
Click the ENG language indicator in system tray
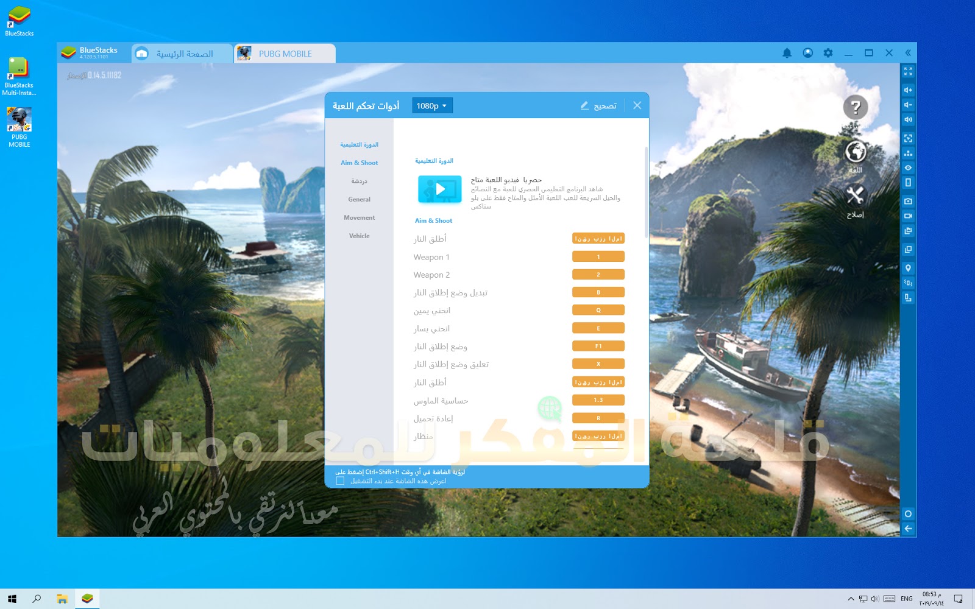907,599
